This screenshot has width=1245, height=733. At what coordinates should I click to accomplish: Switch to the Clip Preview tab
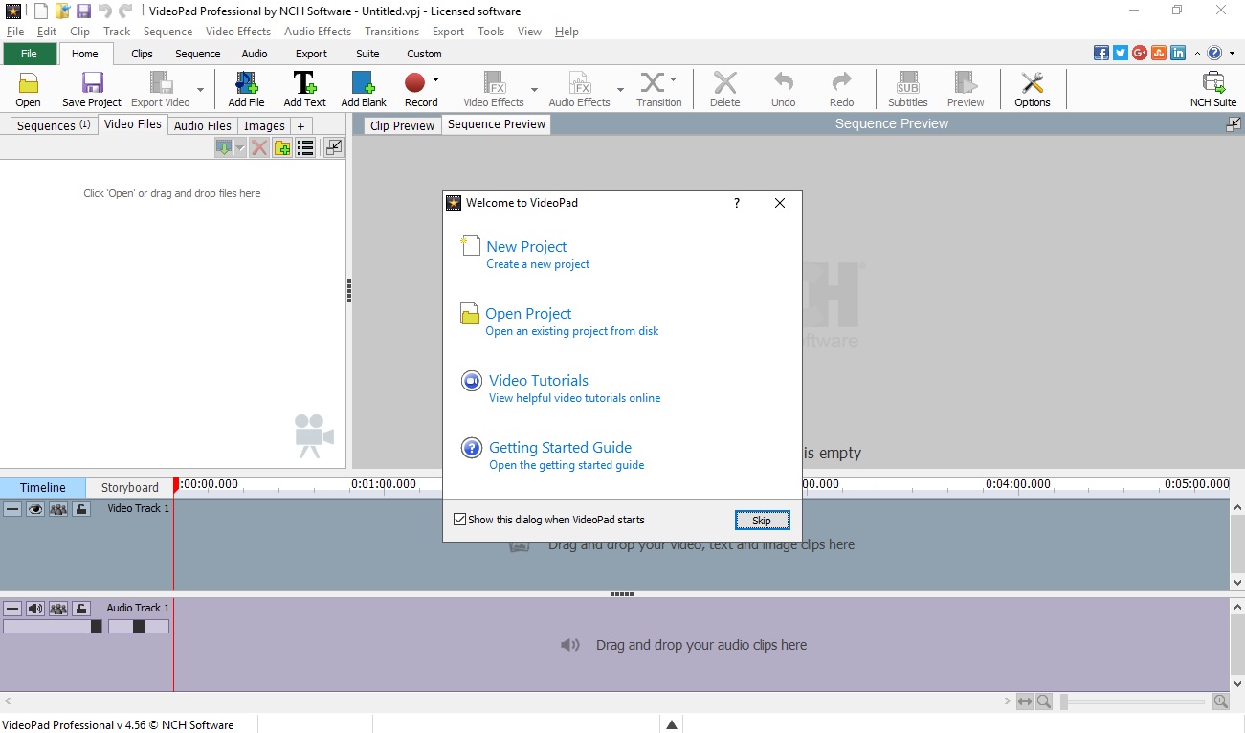tap(402, 125)
